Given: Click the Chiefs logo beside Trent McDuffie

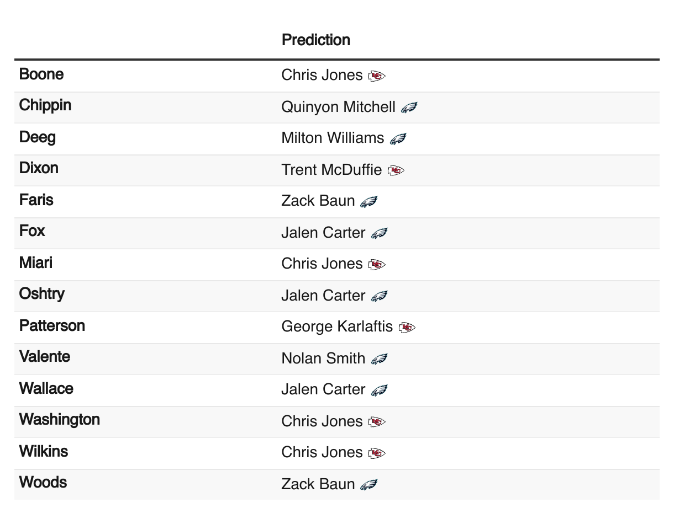Looking at the screenshot, I should click(x=396, y=171).
